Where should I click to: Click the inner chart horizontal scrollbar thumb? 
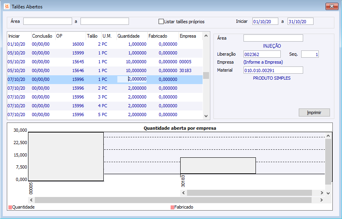[249, 193]
